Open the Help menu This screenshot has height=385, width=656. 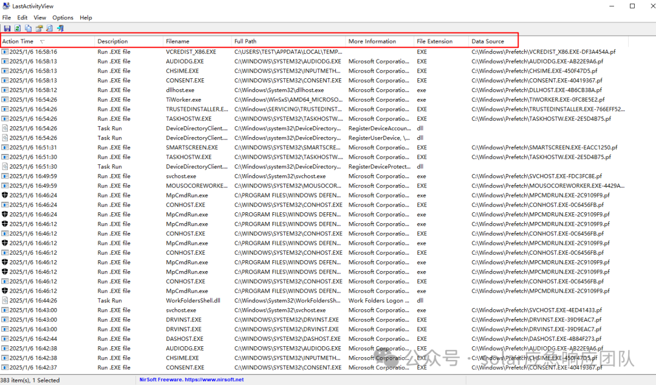pyautogui.click(x=86, y=17)
